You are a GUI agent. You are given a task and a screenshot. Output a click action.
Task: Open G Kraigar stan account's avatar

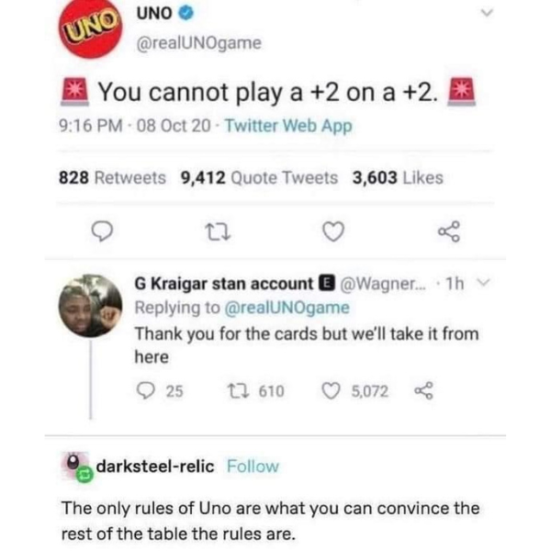pyautogui.click(x=90, y=306)
